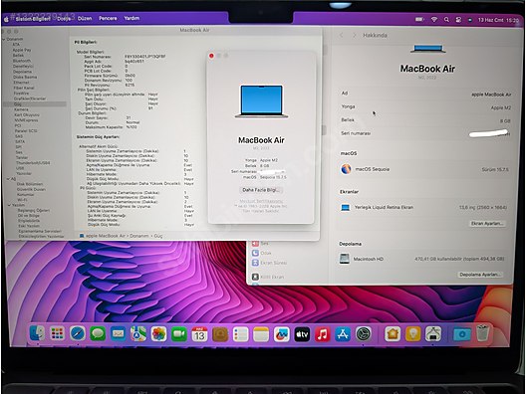Viewport: 526px width, 394px height.
Task: Open Messages app in the Dock
Action: [x=98, y=333]
